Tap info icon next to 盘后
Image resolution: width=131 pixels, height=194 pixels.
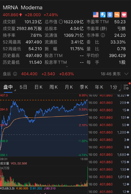coord(15,74)
